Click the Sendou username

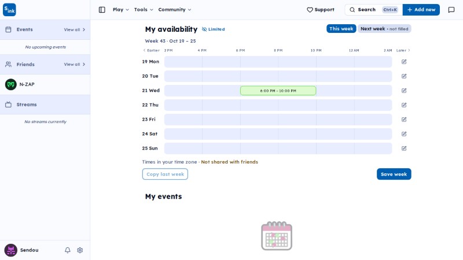[x=30, y=250]
